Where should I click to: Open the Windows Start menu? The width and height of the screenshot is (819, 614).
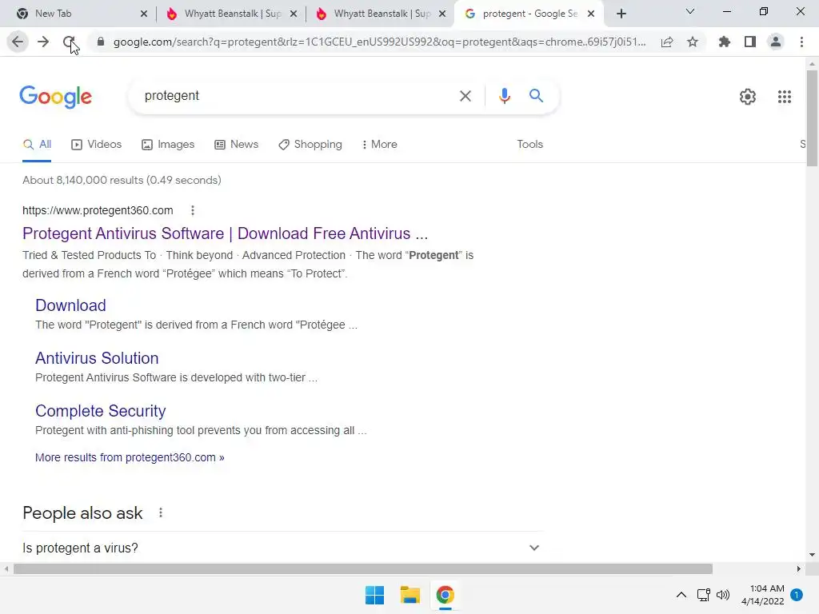374,595
